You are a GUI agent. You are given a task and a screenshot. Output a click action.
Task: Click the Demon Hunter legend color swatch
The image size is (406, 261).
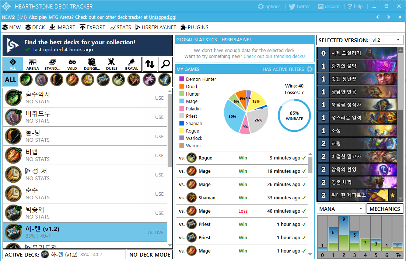click(182, 79)
